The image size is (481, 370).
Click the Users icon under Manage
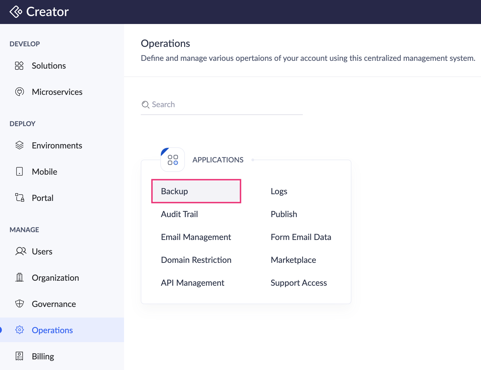click(x=20, y=251)
